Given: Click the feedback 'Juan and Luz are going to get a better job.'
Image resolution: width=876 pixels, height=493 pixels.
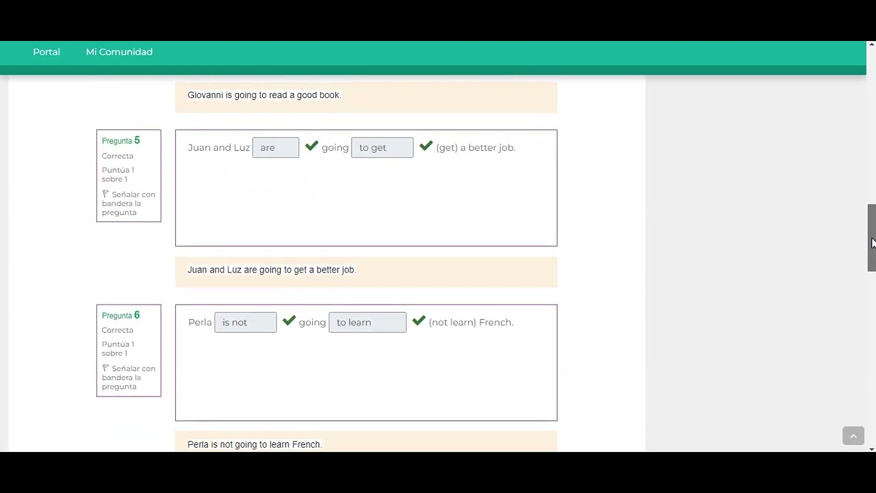Looking at the screenshot, I should coord(272,270).
